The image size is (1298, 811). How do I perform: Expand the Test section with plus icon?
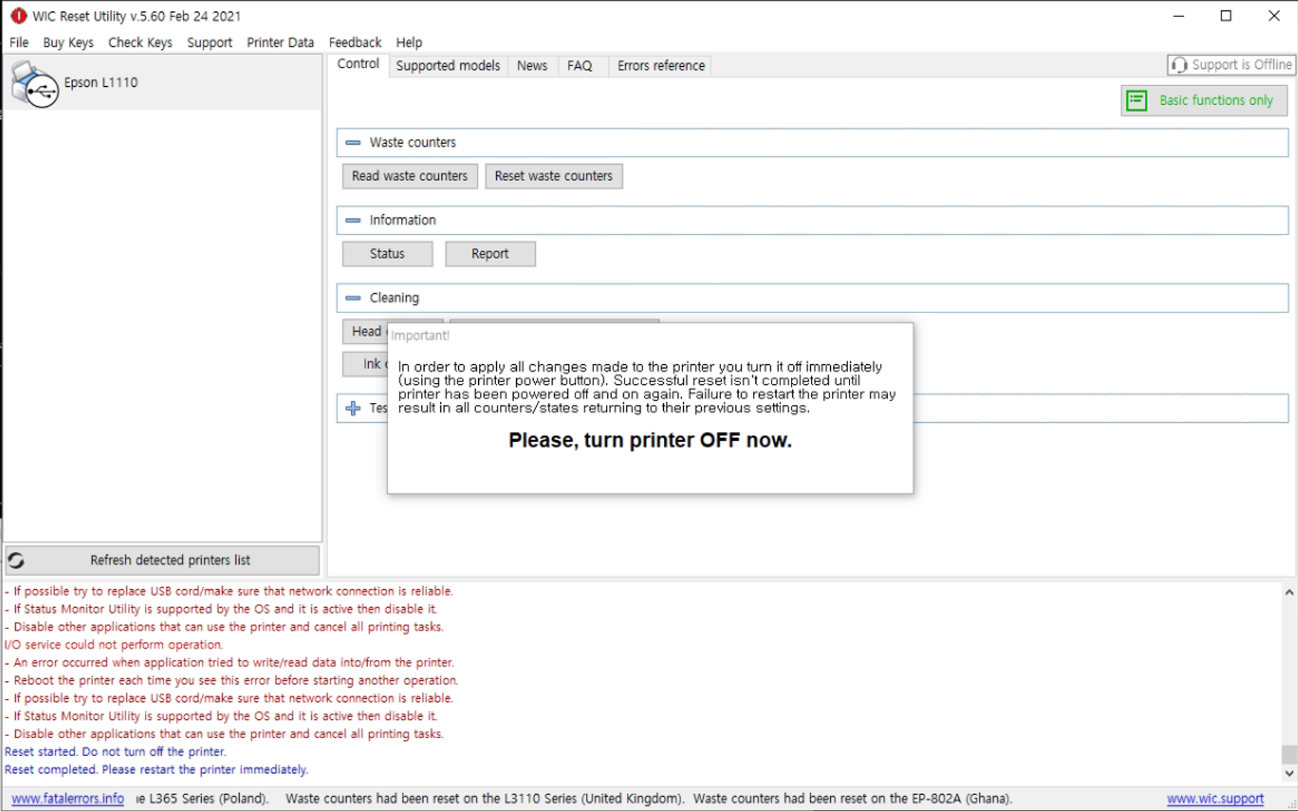click(353, 408)
